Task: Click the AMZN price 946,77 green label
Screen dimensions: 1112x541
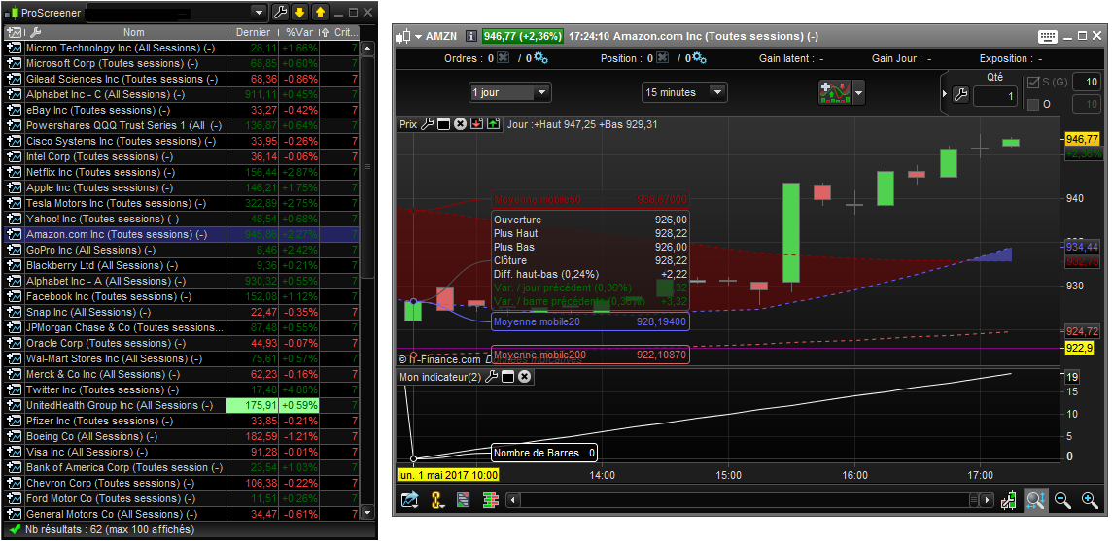Action: tap(523, 36)
